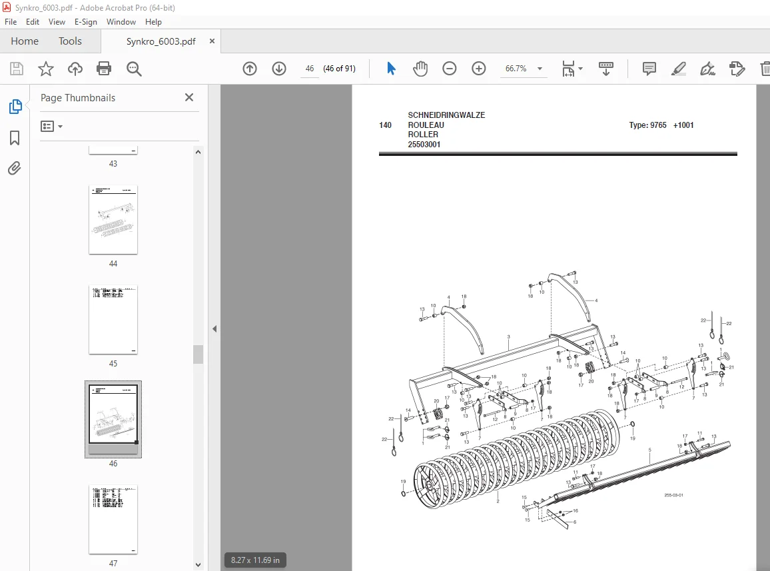Zoom in with plus button
The width and height of the screenshot is (770, 571).
point(479,69)
